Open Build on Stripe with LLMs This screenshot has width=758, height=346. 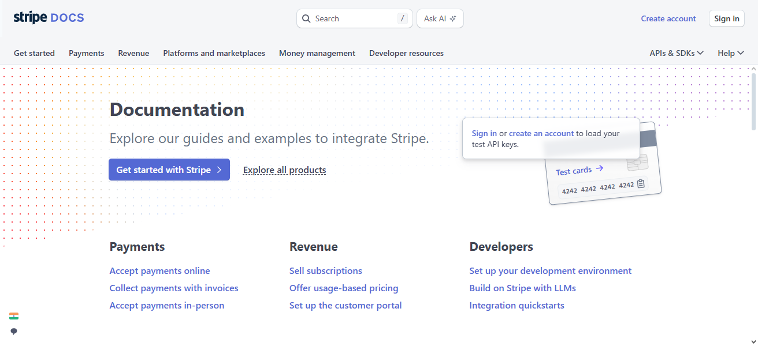tap(522, 288)
